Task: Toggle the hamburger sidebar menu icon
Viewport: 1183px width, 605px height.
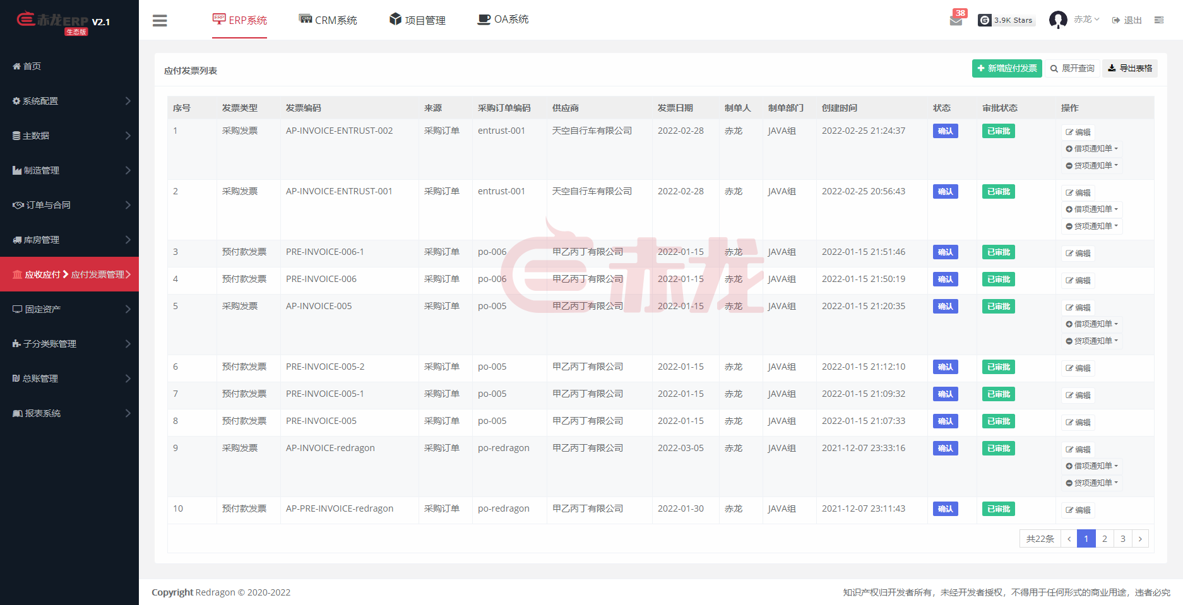Action: (160, 20)
